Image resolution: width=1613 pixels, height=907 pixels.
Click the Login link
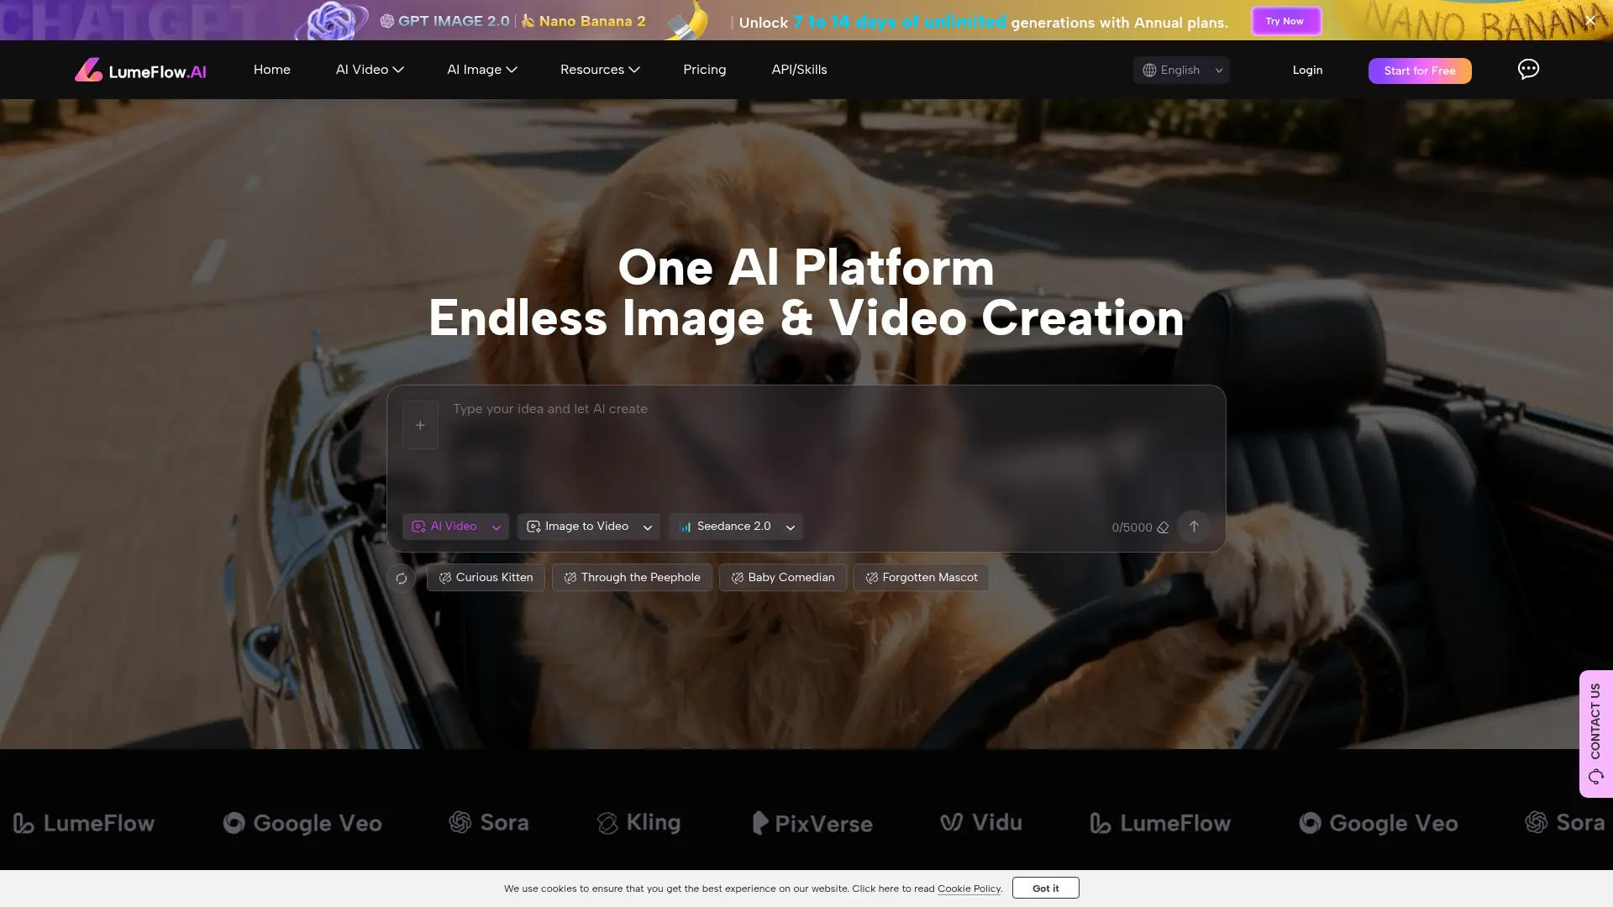click(1307, 71)
